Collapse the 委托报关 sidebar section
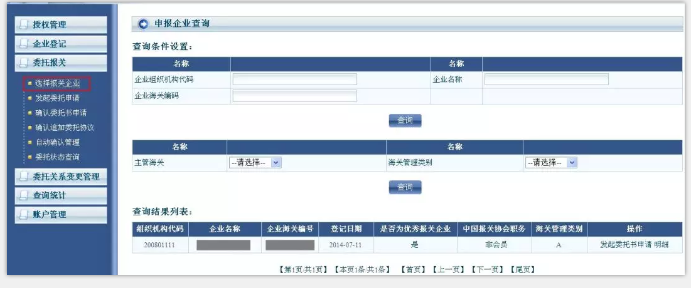Screen dimensions: 691x288 click(x=61, y=63)
